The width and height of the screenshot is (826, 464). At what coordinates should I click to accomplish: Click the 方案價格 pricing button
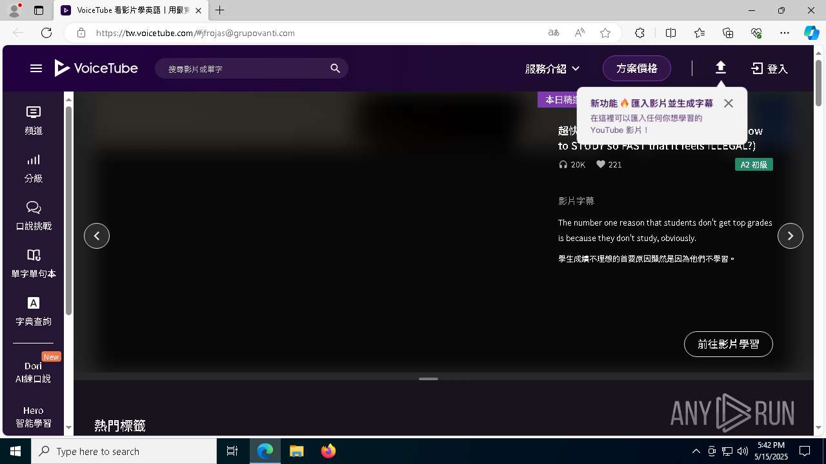pos(637,68)
